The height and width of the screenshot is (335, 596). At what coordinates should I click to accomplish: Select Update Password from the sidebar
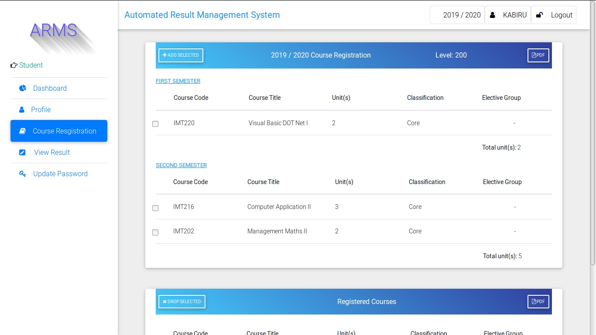coord(60,174)
